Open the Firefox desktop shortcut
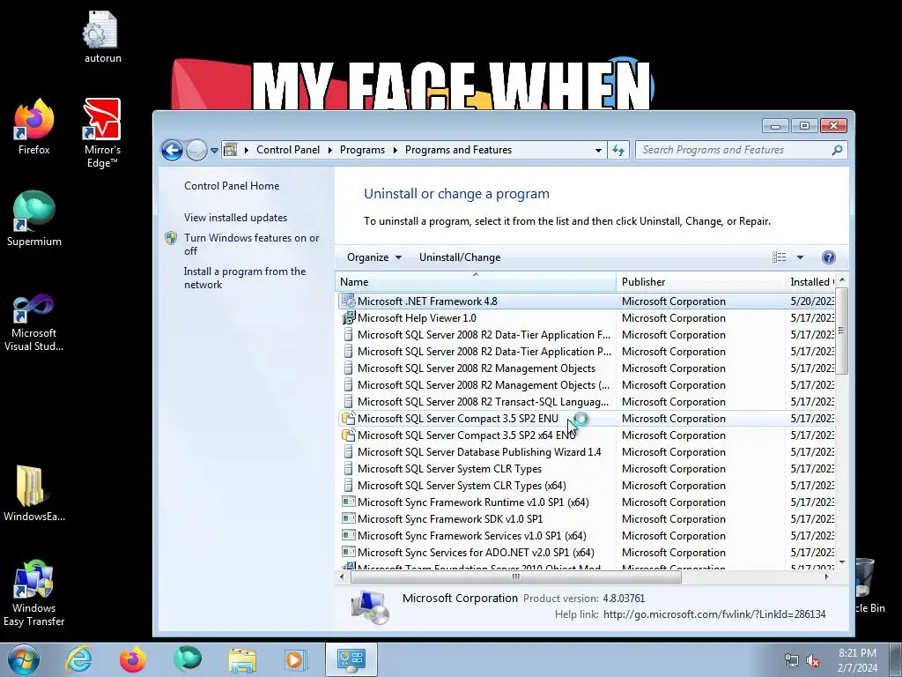902x677 pixels. coord(34,127)
